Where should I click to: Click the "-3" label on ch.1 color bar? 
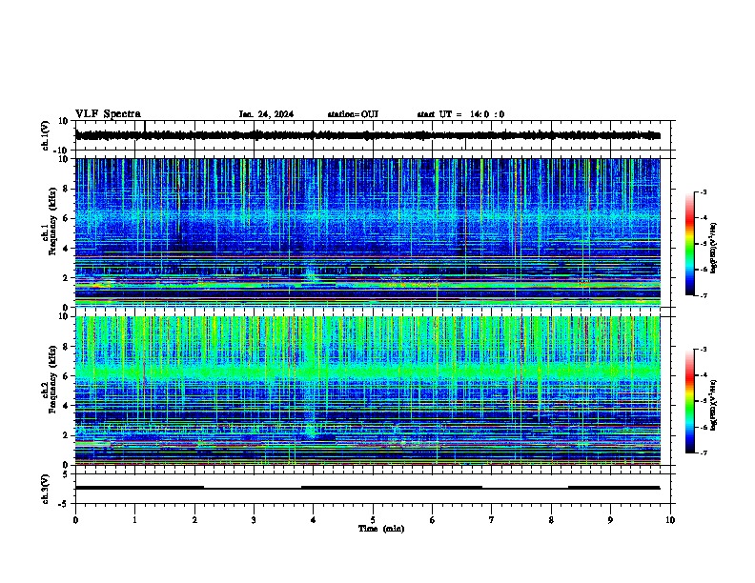coord(704,191)
